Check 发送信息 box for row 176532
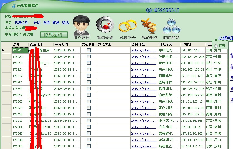This screenshot has height=149, width=233. click(x=89, y=95)
